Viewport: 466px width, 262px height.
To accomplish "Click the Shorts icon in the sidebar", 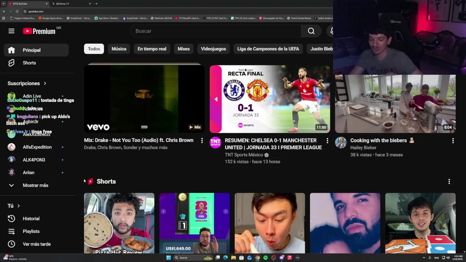I will coord(11,63).
